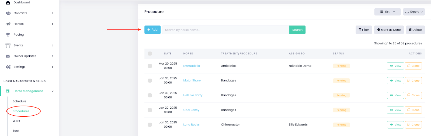Open the Major Share horse link
The image size is (431, 136).
pos(192,80)
